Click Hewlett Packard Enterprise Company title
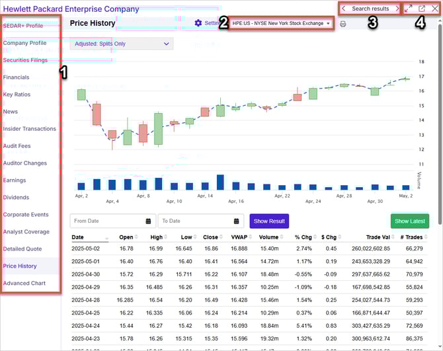This screenshot has width=443, height=351. coord(71,9)
